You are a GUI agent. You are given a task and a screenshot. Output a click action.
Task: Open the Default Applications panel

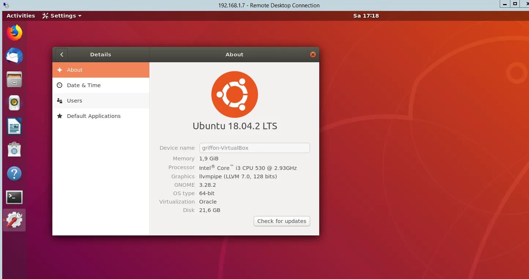tap(101, 116)
